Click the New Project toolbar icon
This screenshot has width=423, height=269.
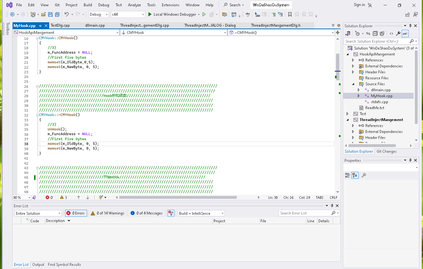coord(33,14)
